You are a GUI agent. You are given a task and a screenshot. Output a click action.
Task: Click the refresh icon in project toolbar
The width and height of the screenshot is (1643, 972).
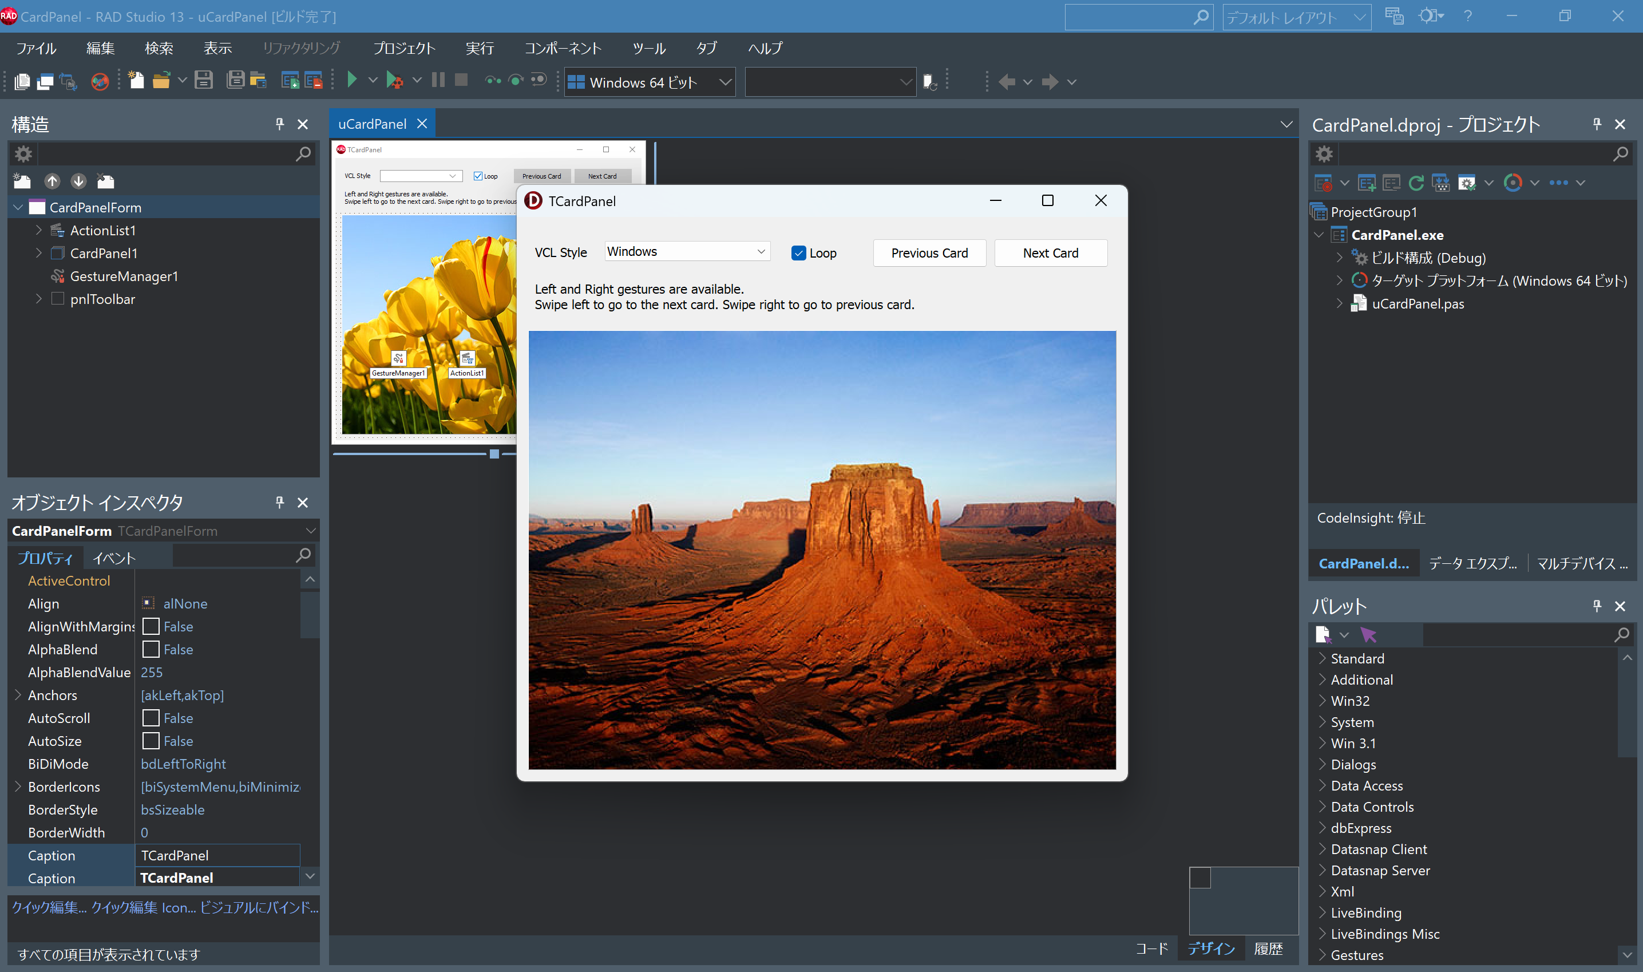pos(1416,183)
